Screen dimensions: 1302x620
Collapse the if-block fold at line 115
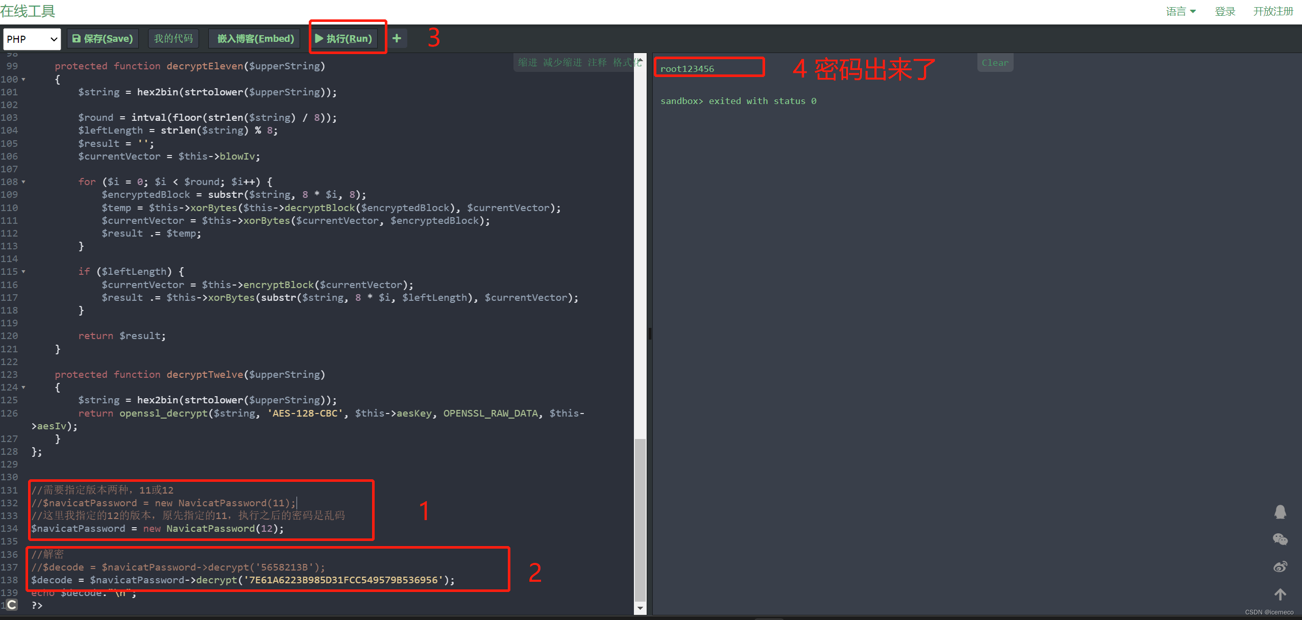(x=23, y=272)
